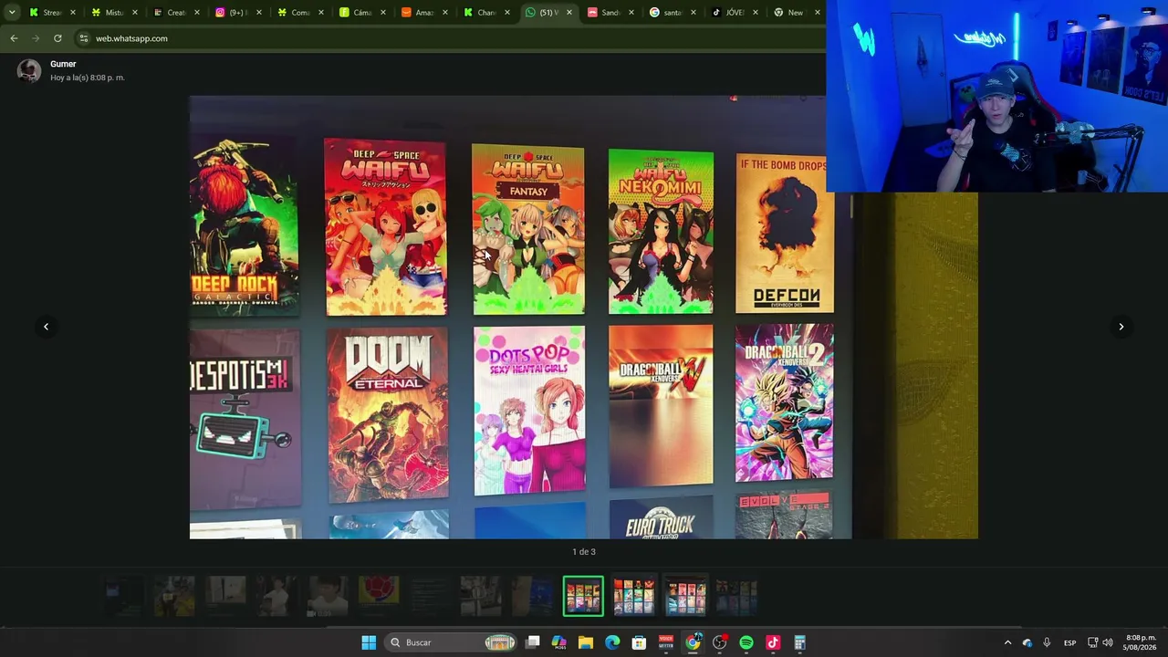Close the TikTok 'JÓVE' tab

pos(756,12)
